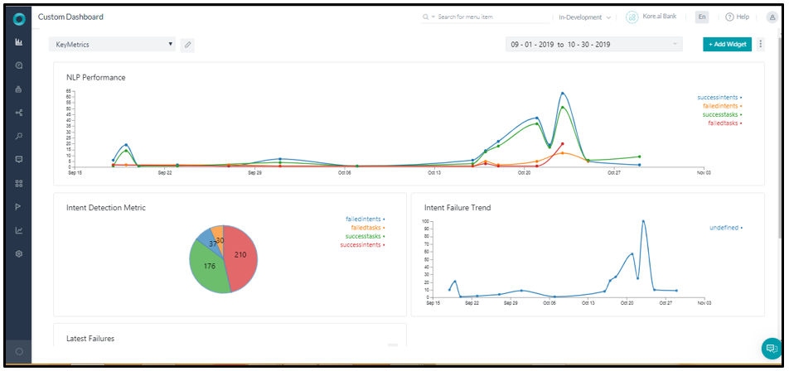Image resolution: width=789 pixels, height=371 pixels.
Task: Click the Kore.ai logo in the sidebar
Action: [19, 19]
